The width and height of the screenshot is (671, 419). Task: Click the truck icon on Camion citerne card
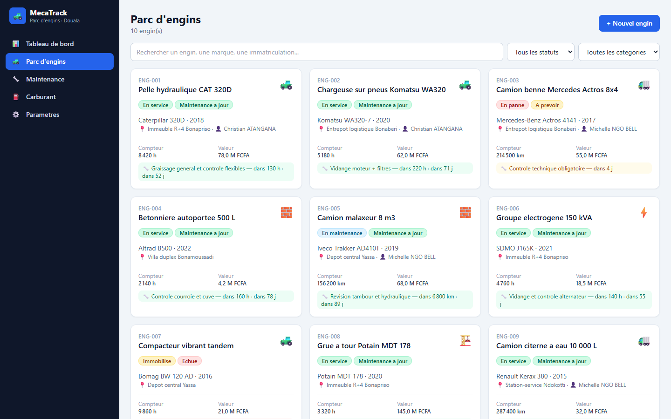(x=644, y=341)
